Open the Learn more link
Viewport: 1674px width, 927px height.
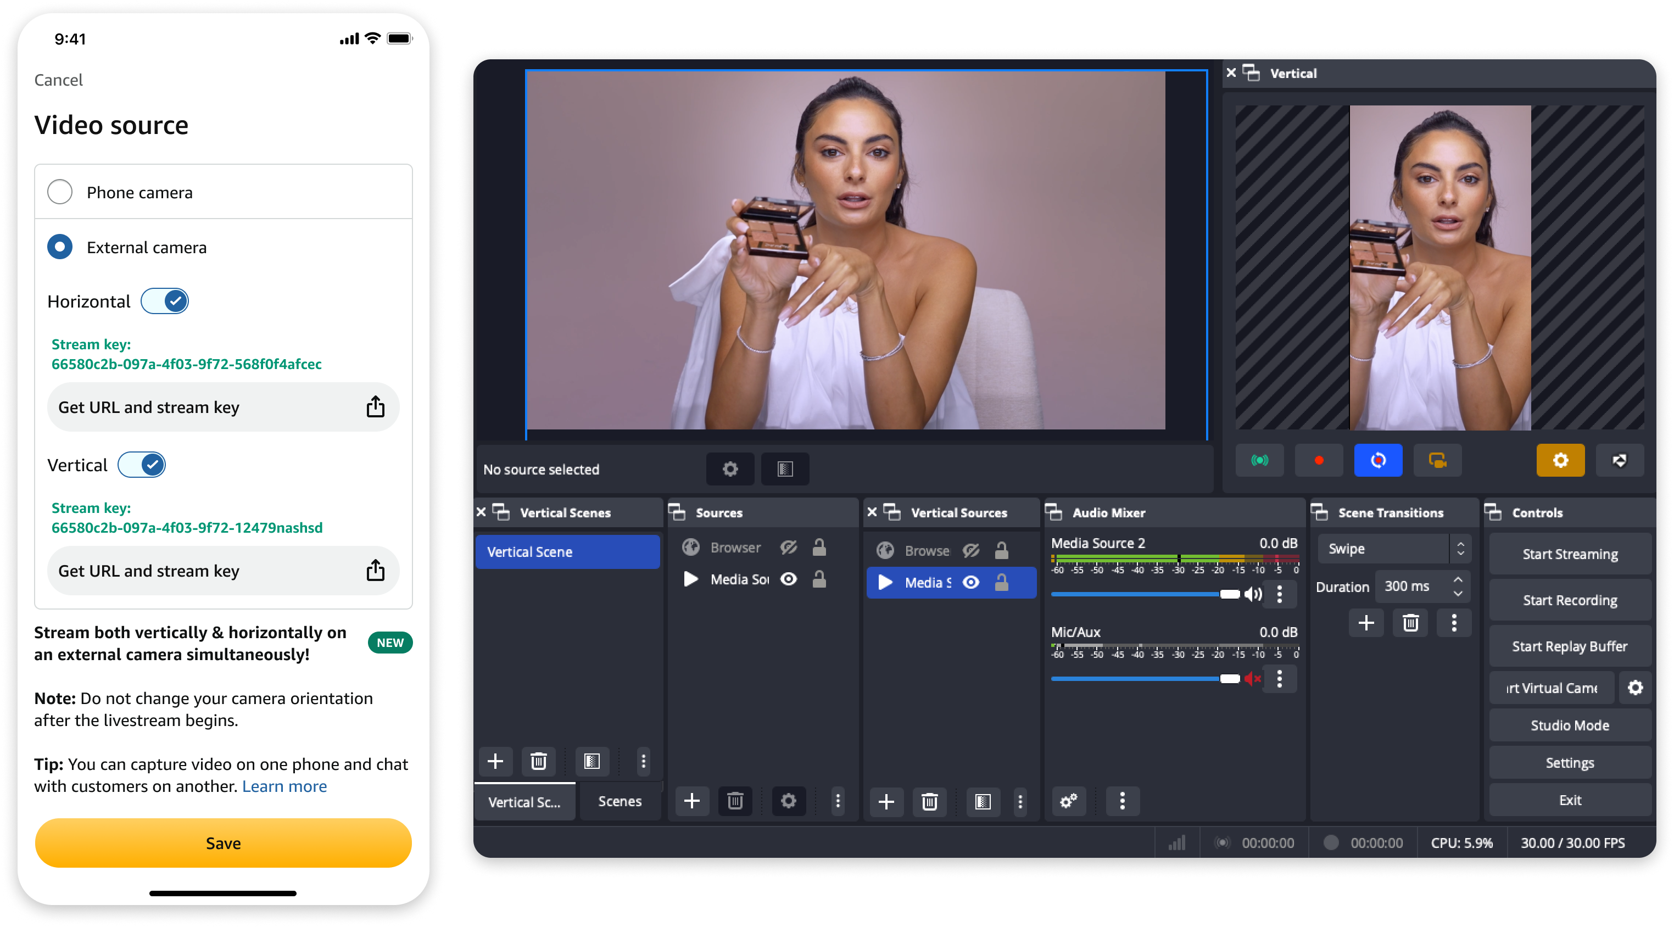pos(284,786)
